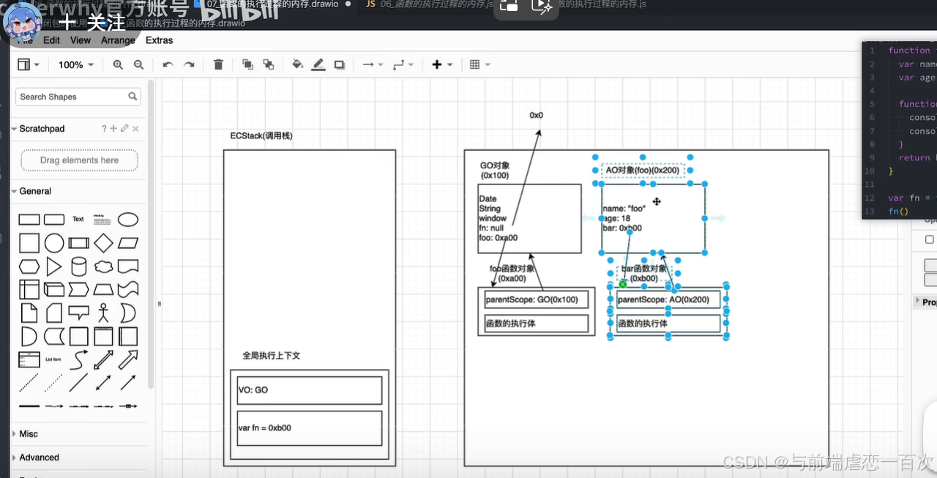Pick the Triangle shape in General
Image resolution: width=937 pixels, height=478 pixels.
54,266
